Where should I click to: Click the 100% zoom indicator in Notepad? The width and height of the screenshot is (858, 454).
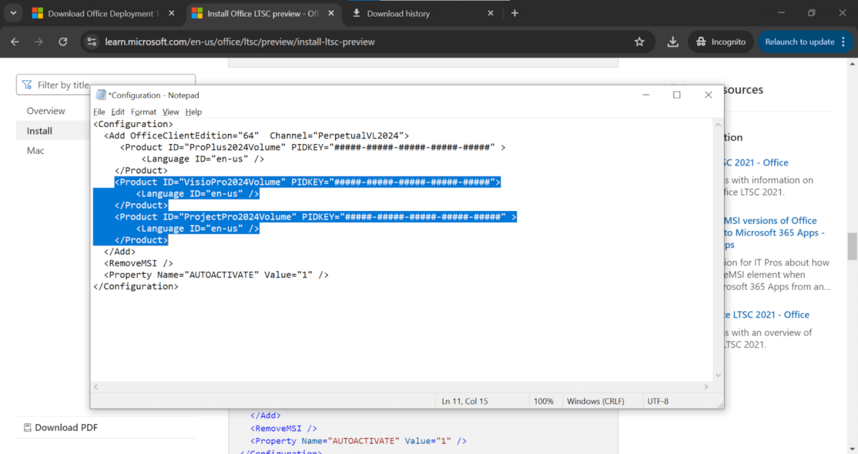click(544, 400)
